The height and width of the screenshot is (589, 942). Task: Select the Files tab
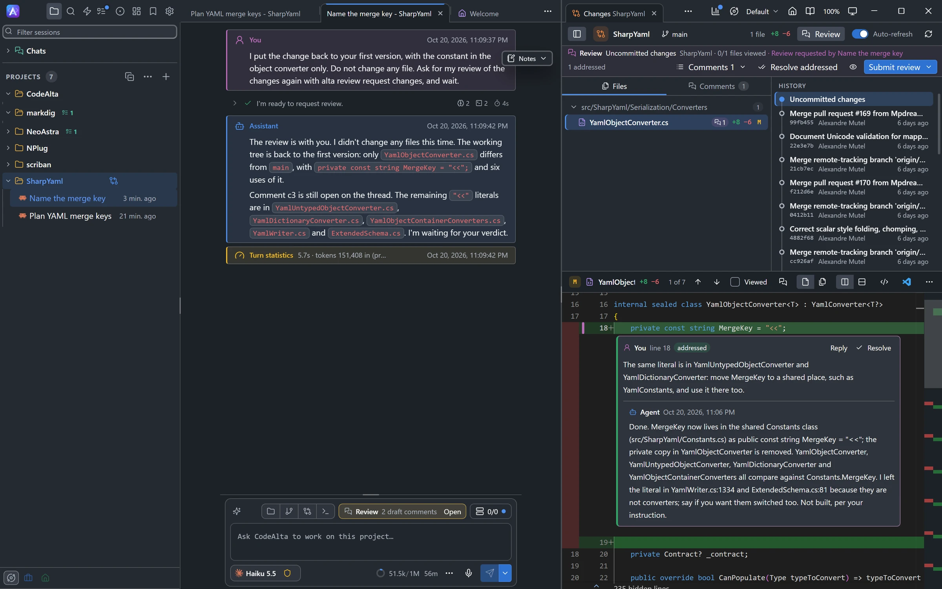click(x=614, y=86)
